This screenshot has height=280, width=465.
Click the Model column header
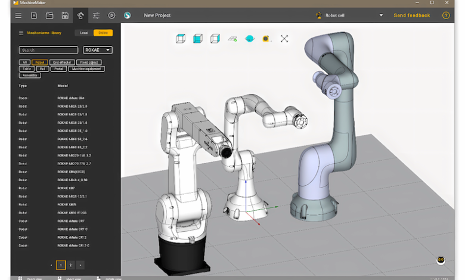63,86
